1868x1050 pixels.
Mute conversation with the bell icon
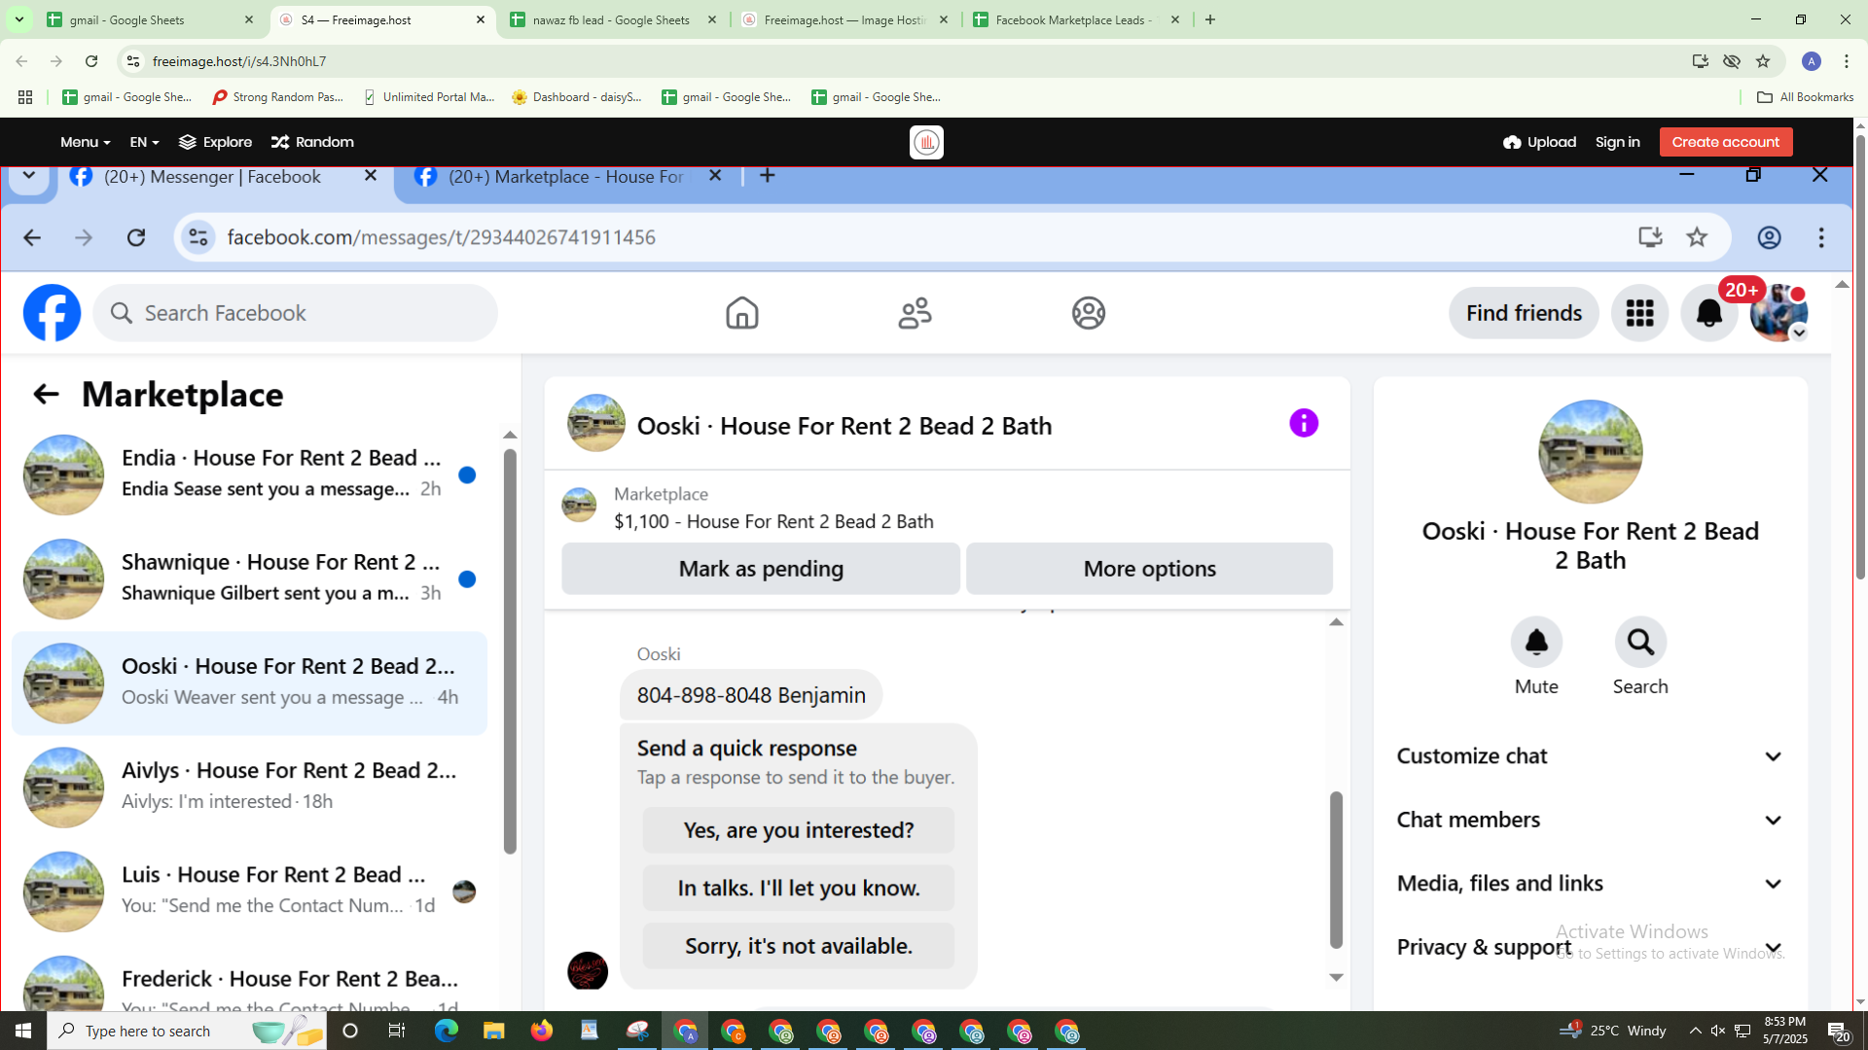(1536, 643)
